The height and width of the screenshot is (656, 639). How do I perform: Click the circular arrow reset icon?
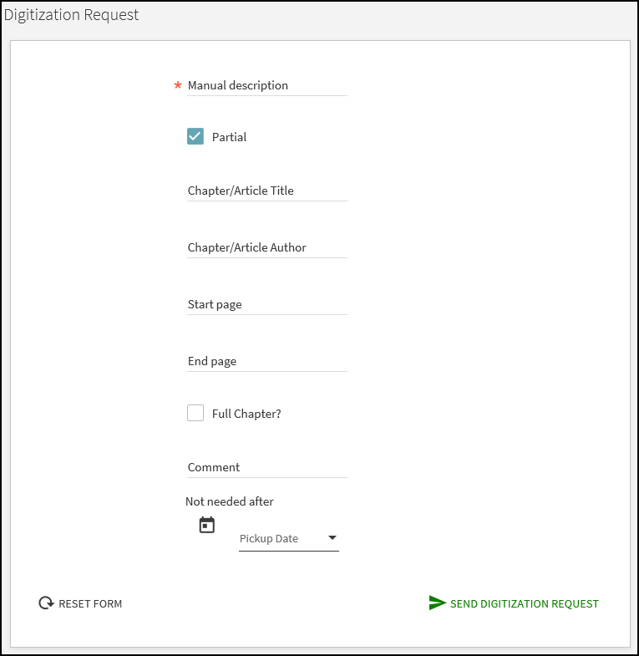[x=46, y=603]
